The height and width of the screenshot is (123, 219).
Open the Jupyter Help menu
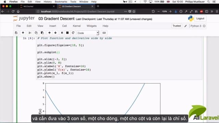click(x=105, y=26)
